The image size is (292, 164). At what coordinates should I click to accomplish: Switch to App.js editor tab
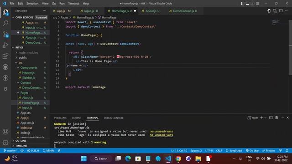[x=61, y=11]
